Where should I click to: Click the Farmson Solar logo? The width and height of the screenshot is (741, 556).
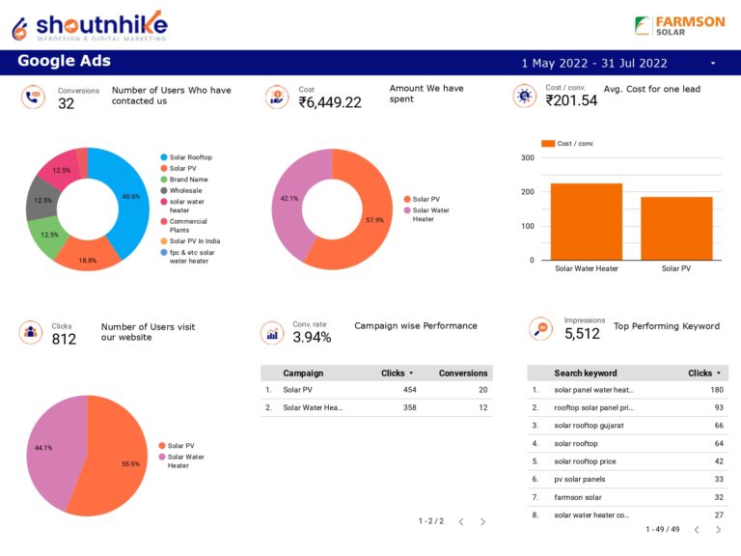click(679, 25)
